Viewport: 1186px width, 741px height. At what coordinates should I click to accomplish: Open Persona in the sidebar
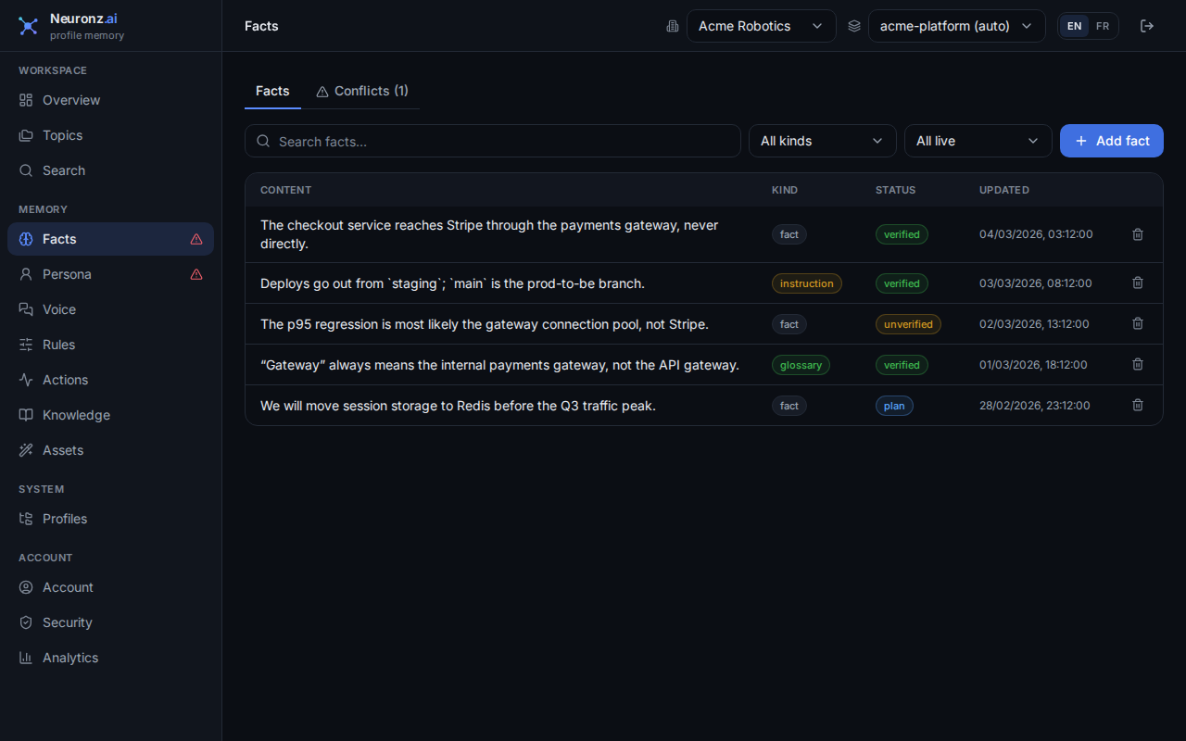[110, 274]
